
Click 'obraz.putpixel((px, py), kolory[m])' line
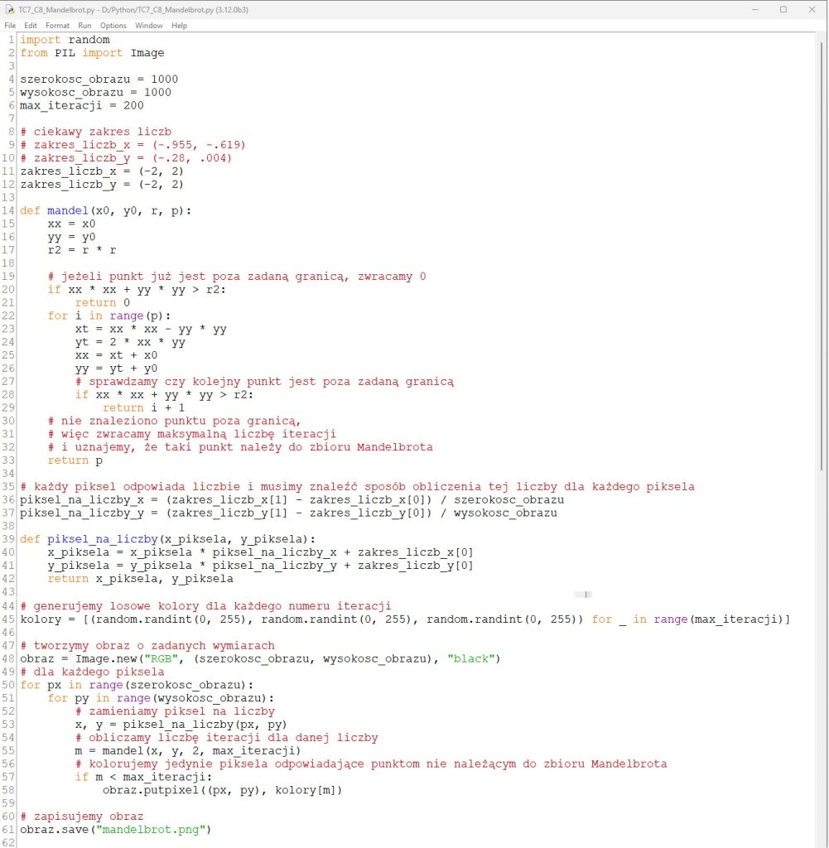pyautogui.click(x=222, y=790)
